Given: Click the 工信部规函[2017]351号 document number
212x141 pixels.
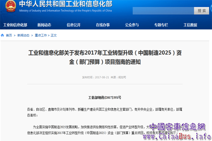Looking at the screenshot, I should click(105, 98).
